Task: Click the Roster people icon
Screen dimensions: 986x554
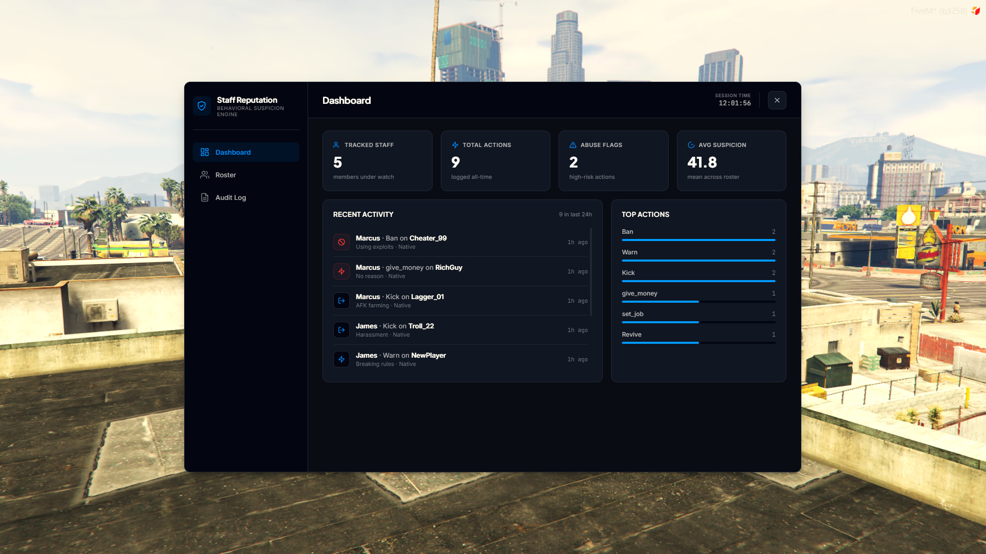Action: click(x=205, y=175)
